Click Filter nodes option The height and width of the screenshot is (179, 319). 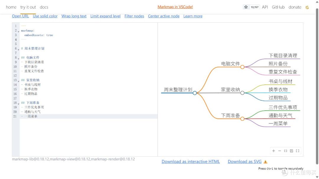[134, 16]
